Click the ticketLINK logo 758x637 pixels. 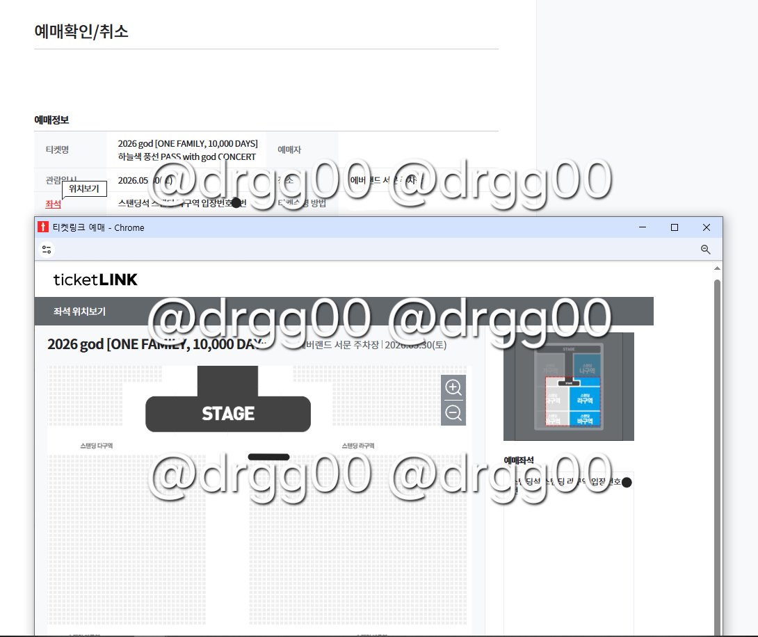coord(95,280)
